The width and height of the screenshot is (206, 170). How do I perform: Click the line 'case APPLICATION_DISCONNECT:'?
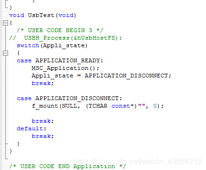(x=70, y=98)
